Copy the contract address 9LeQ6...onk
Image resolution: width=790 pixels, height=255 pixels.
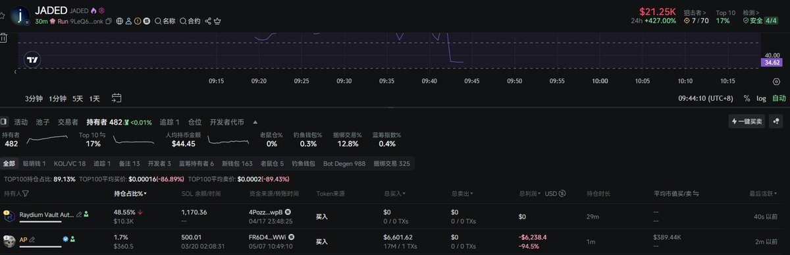point(109,21)
